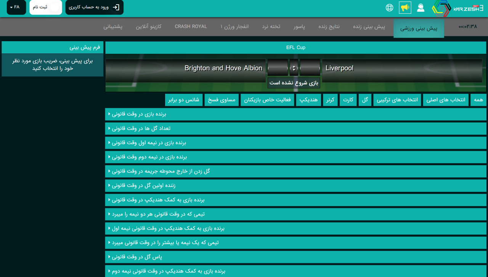488x277 pixels.
Task: Show the همه markets filter
Action: pos(478,100)
